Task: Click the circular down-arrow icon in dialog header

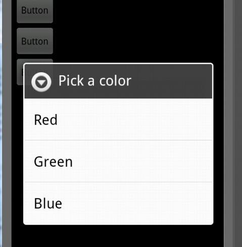Action: (41, 82)
